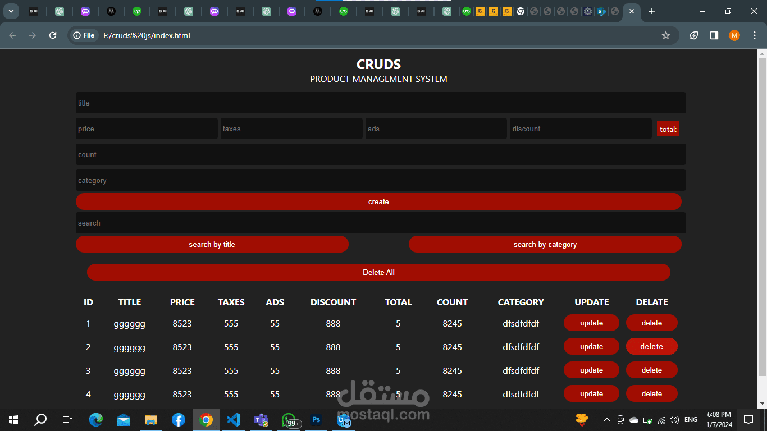Delete the product with ID 1
This screenshot has width=767, height=431.
[652, 323]
